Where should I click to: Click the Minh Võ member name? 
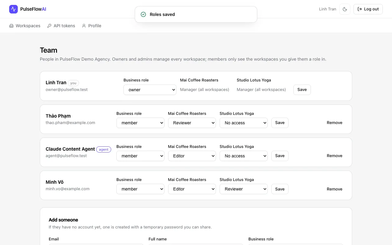55,182
